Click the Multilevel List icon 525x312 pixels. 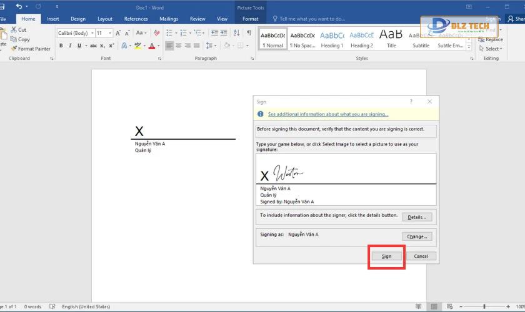(197, 33)
